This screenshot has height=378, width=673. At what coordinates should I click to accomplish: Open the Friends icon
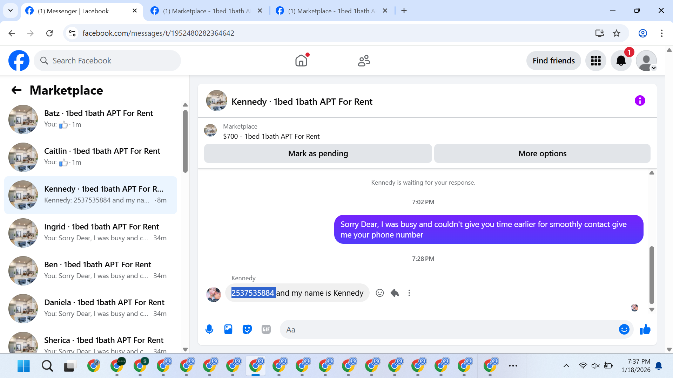[364, 61]
